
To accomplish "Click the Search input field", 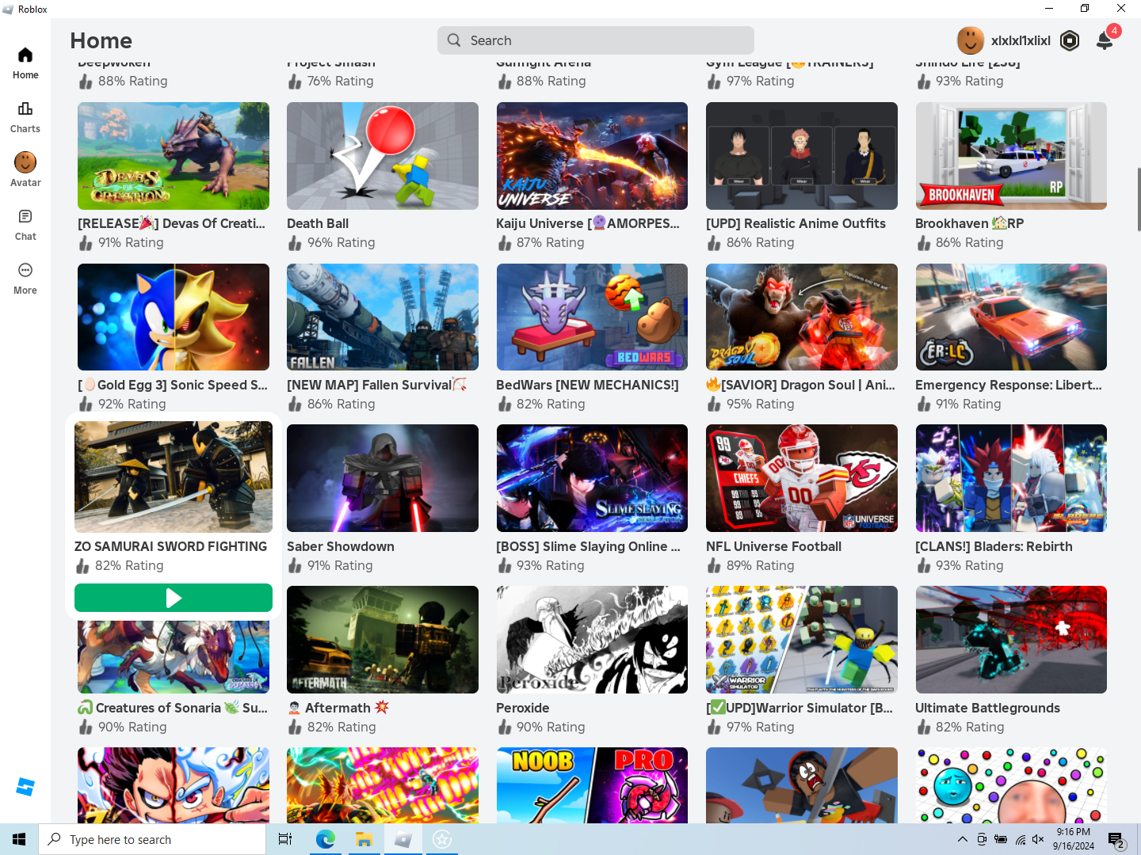I will 596,40.
